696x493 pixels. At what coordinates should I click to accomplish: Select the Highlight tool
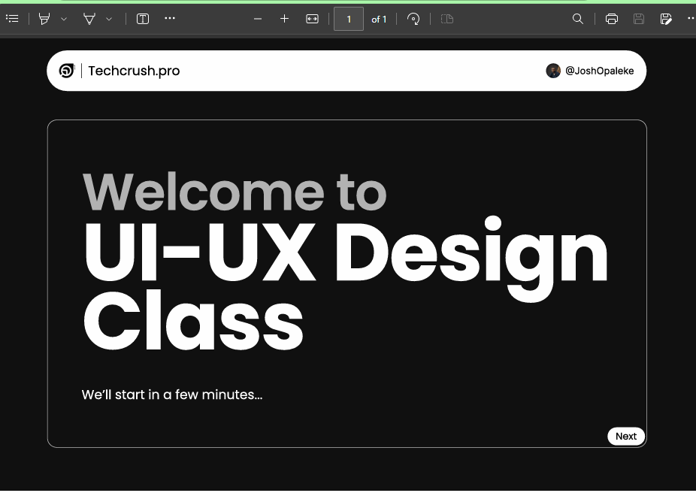tap(43, 19)
